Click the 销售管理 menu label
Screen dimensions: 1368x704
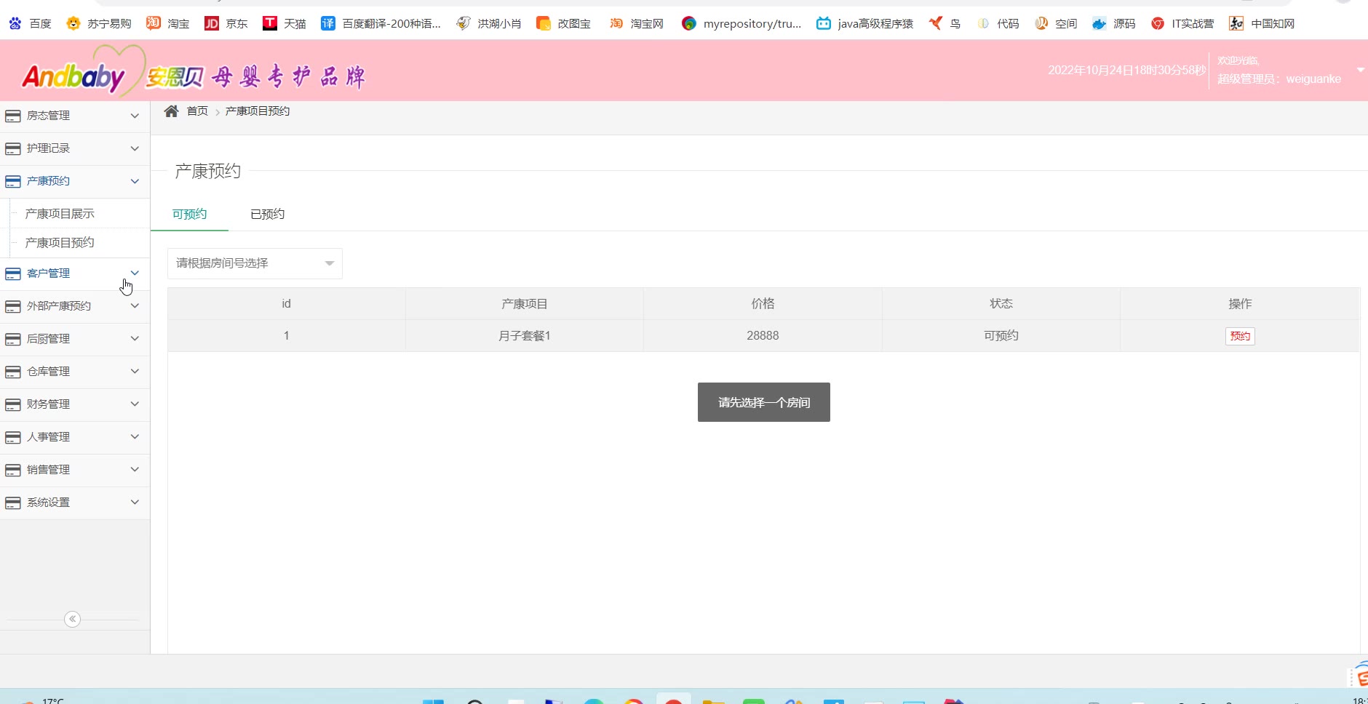49,470
